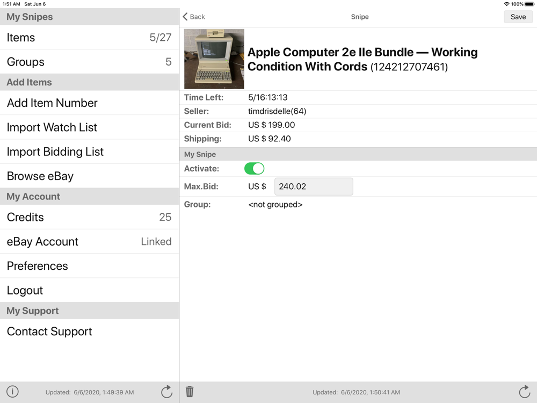Image resolution: width=537 pixels, height=403 pixels.
Task: Tap the Current Bid value US $ 199.00
Action: [272, 125]
